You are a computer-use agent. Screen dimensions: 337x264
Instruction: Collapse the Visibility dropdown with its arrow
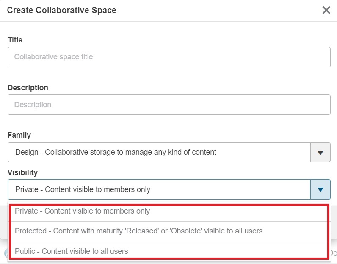pos(320,189)
